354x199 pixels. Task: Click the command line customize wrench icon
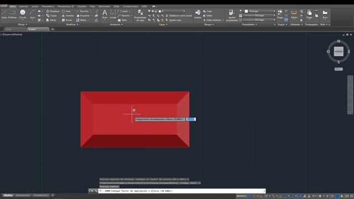pyautogui.click(x=96, y=191)
